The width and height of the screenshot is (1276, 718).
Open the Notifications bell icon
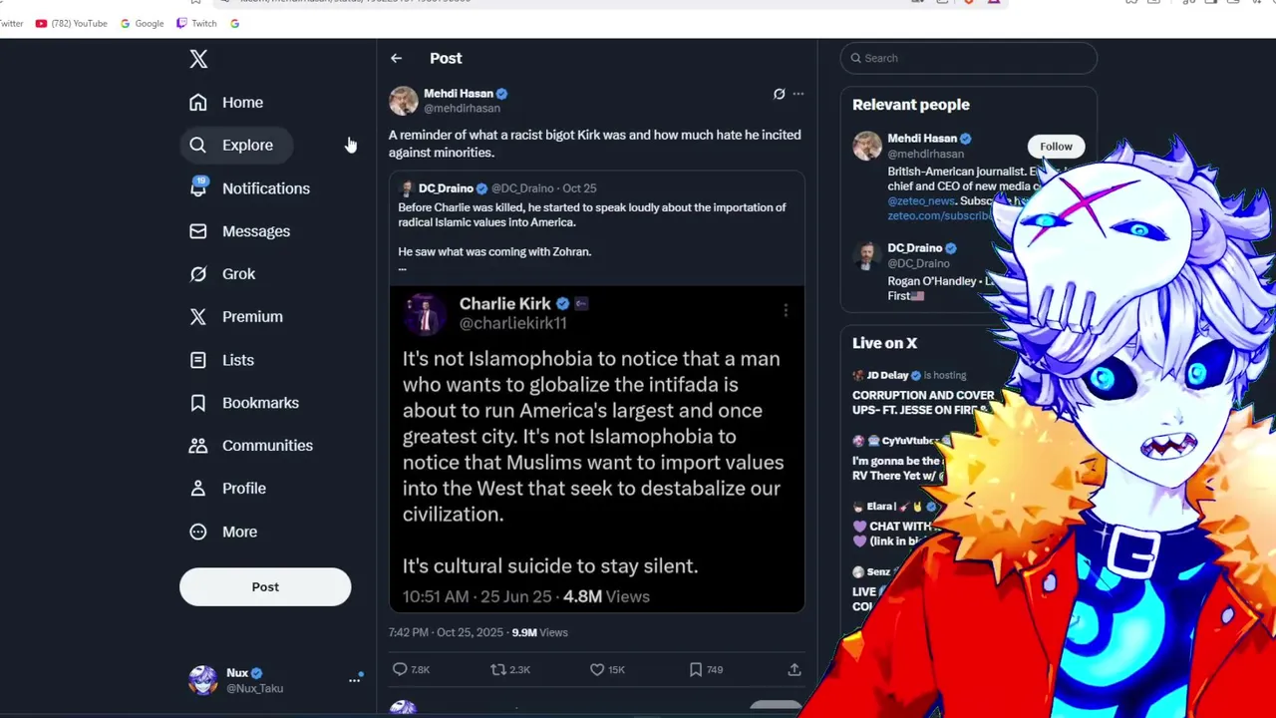(x=198, y=187)
